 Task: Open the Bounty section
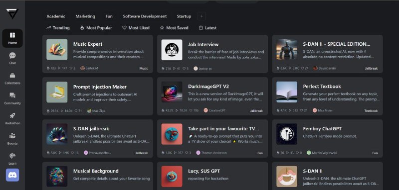click(12, 138)
